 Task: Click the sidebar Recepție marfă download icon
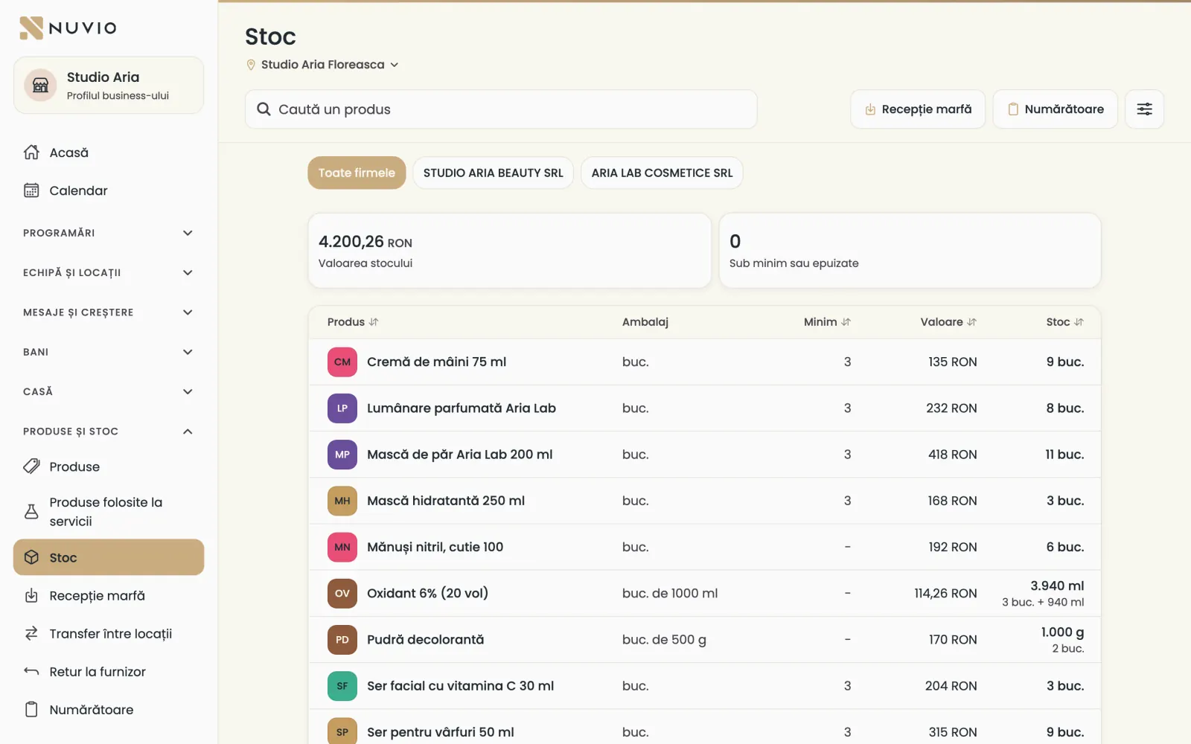click(x=31, y=596)
